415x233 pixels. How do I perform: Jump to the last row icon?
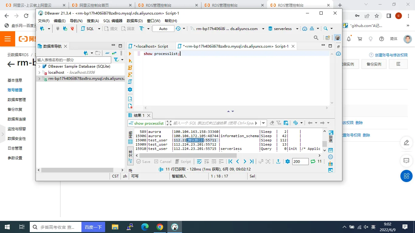tap(252, 161)
